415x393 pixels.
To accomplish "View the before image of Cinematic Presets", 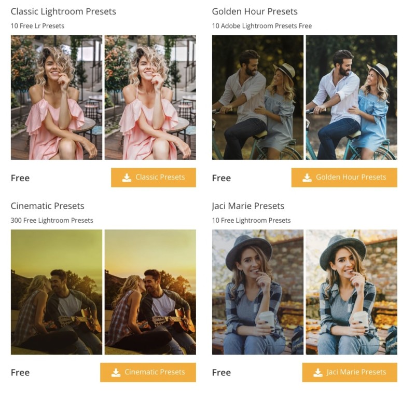I will (x=57, y=291).
